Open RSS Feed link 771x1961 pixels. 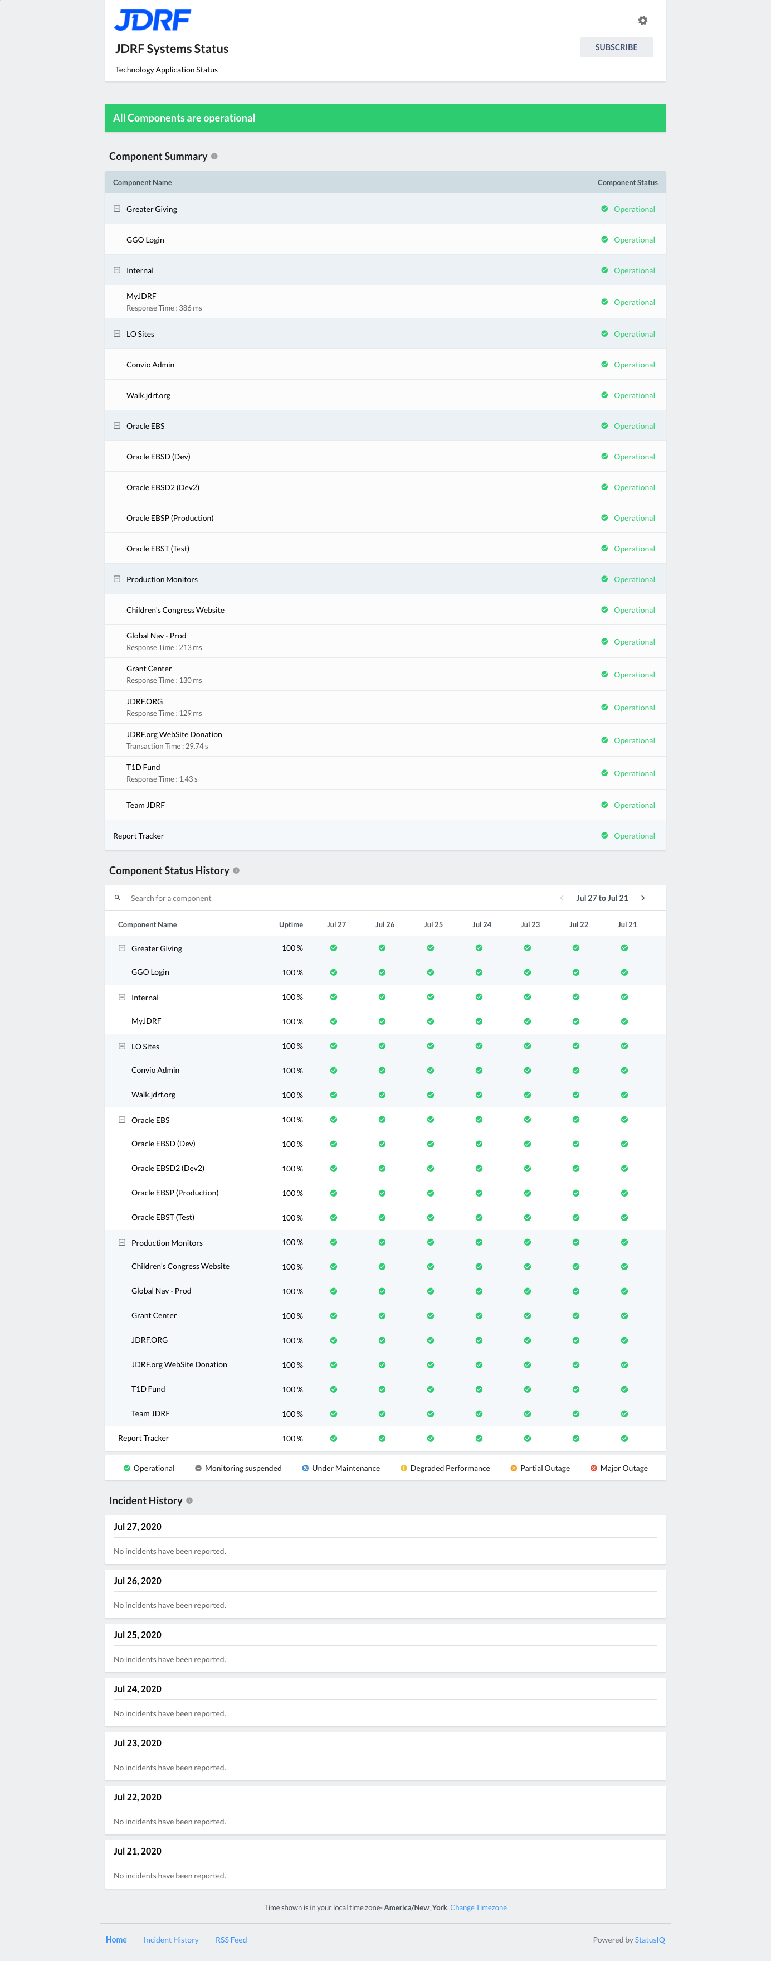231,1940
